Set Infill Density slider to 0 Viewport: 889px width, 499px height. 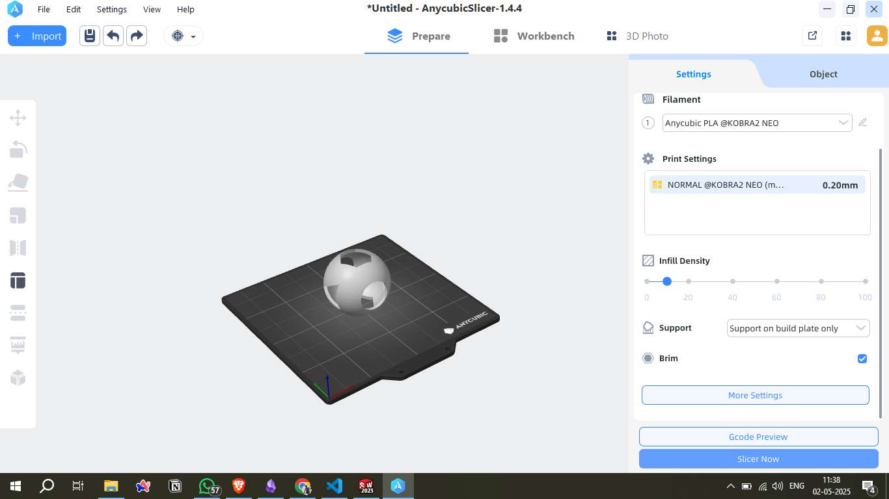click(x=647, y=281)
